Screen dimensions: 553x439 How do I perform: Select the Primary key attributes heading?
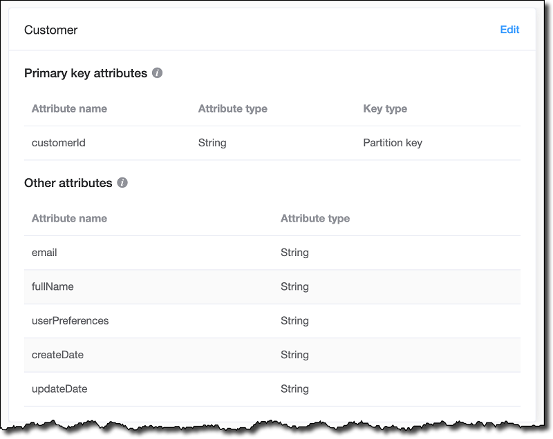tap(86, 73)
